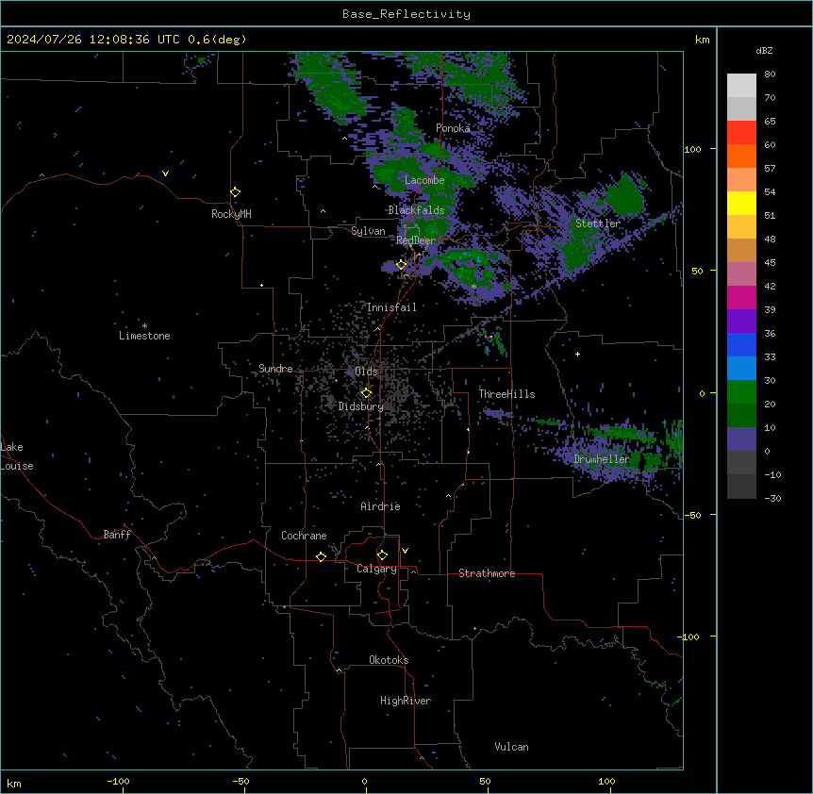This screenshot has height=794, width=813.
Task: Select the RedDeer city label
Action: pos(416,240)
